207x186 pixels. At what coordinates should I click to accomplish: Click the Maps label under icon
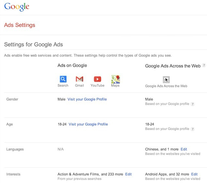115,85
